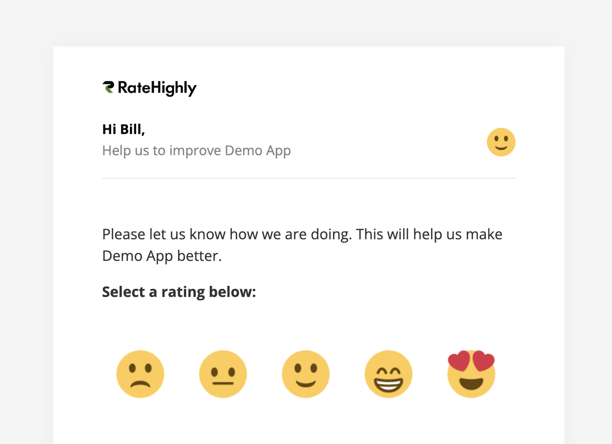This screenshot has width=612, height=444.
Task: Click the second-highest rating emoji
Action: (x=388, y=374)
